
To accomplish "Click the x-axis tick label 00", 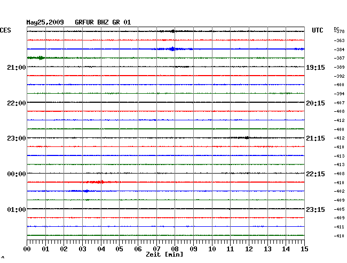I will [x=27, y=249].
